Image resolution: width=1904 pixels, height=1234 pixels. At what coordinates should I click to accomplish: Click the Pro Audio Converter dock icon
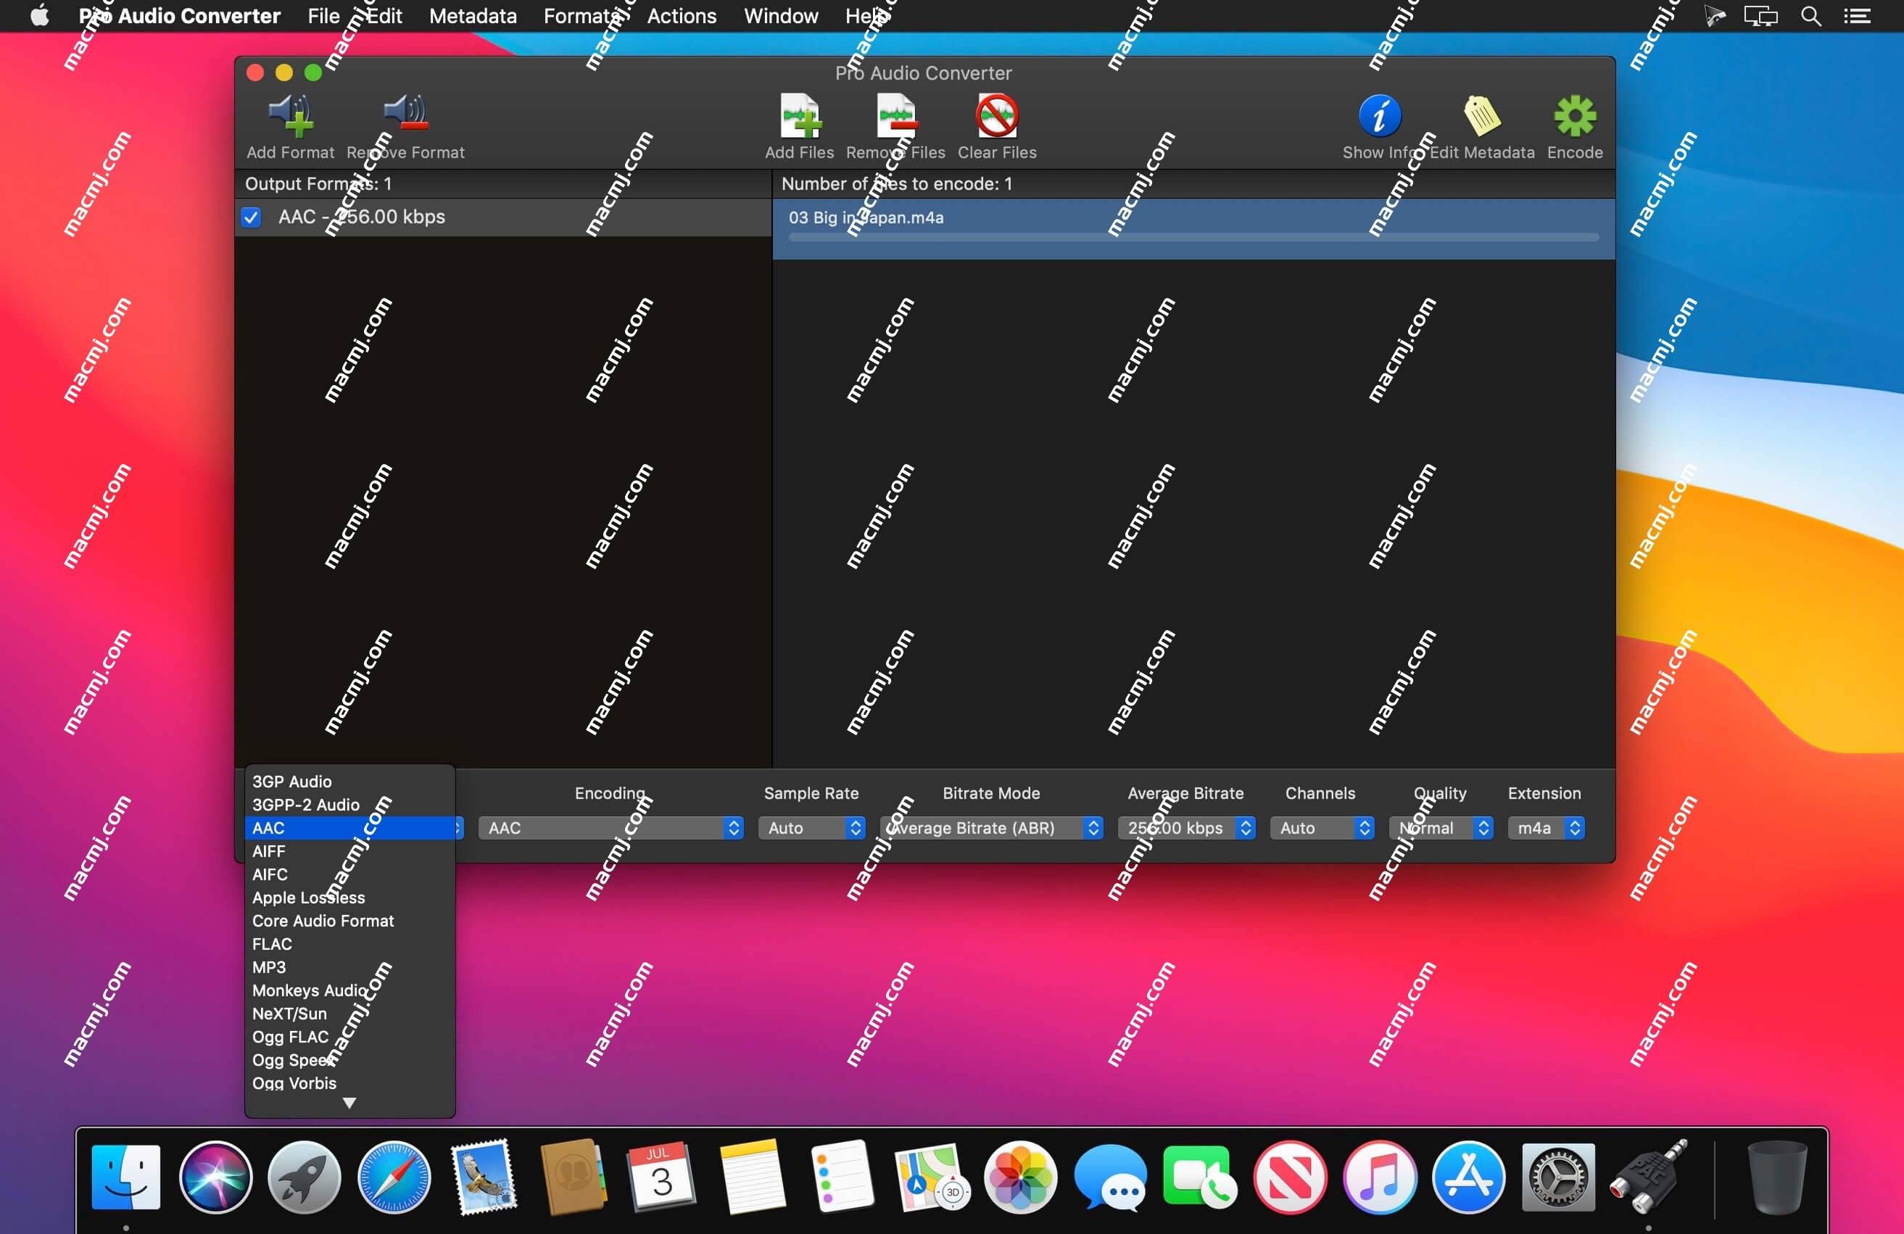click(1650, 1177)
